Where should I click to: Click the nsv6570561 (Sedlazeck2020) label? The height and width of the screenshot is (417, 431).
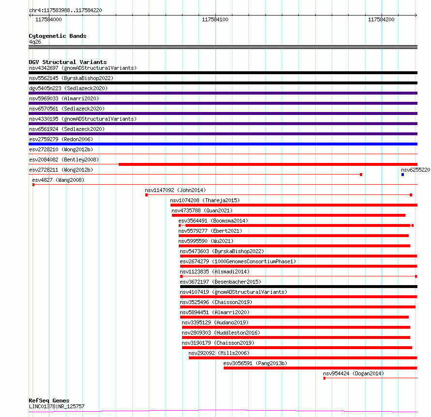(x=67, y=109)
